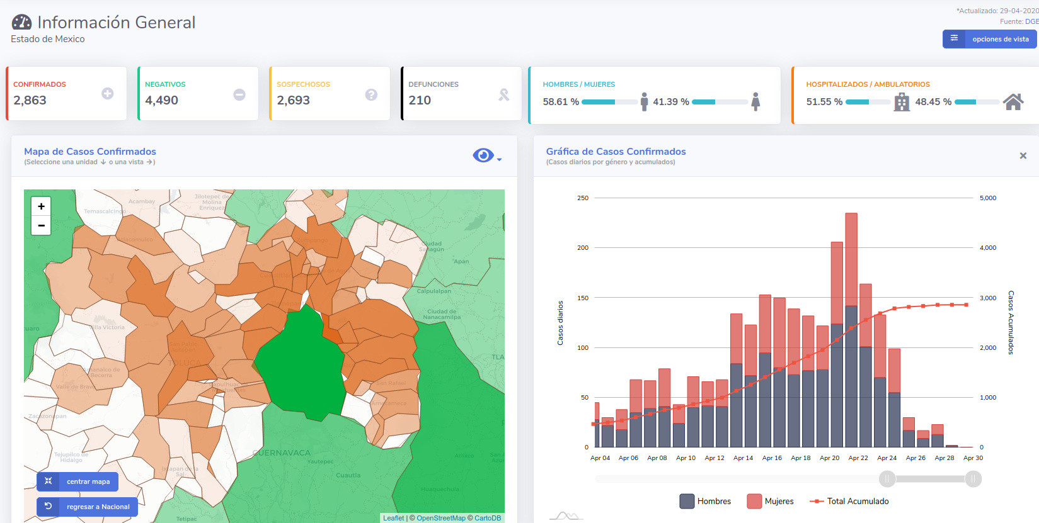Image resolution: width=1039 pixels, height=523 pixels.
Task: Click the plus icon in Confirmados card
Action: (108, 94)
